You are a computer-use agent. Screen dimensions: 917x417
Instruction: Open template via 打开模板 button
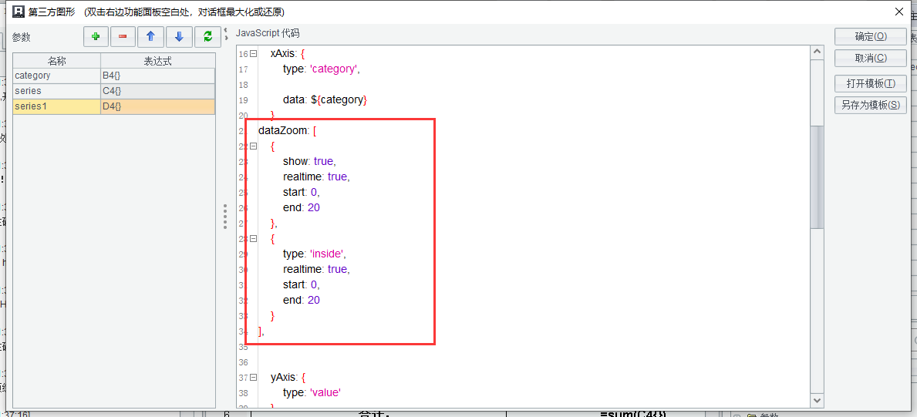870,83
